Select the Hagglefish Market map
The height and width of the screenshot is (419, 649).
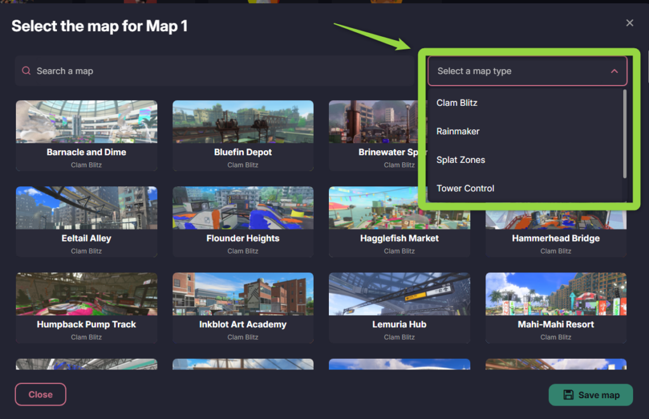(399, 221)
